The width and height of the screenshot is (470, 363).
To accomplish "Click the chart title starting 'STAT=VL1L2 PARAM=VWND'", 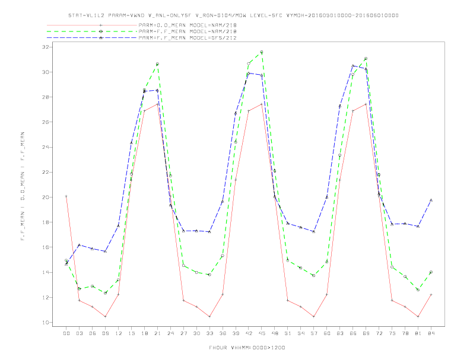I will pos(233,15).
